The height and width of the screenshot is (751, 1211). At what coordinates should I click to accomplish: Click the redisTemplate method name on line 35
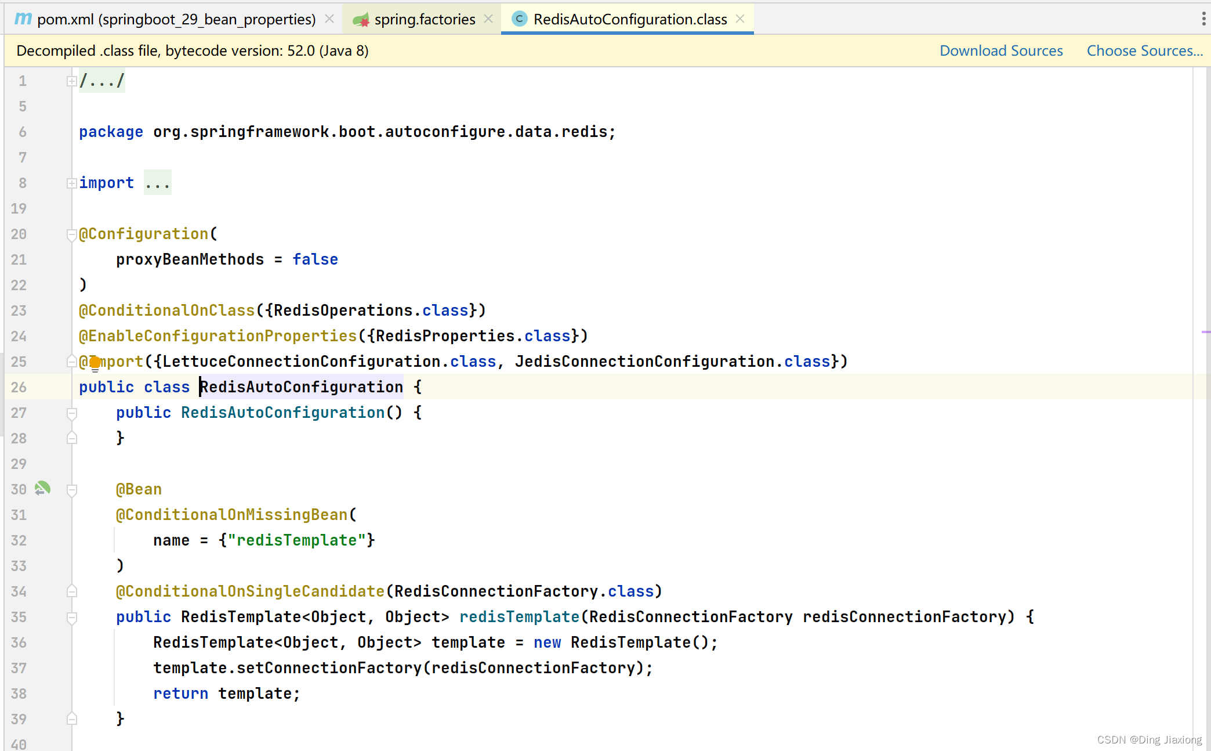pyautogui.click(x=519, y=617)
